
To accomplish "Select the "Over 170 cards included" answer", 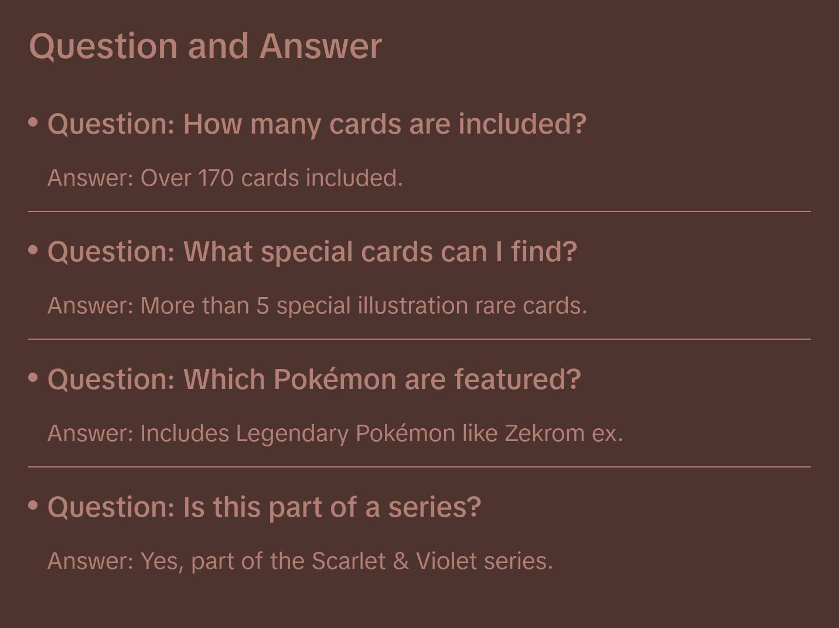I will 225,178.
